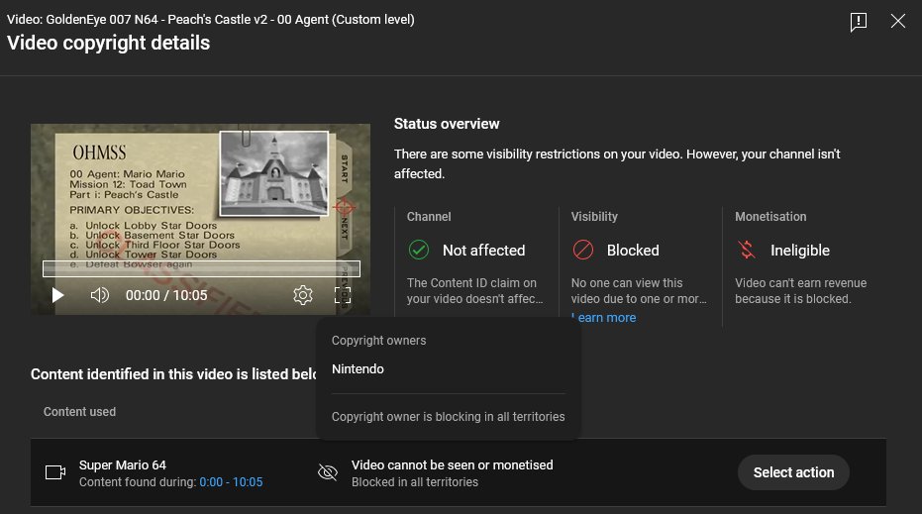Click the Nintendo copyright owner name
Viewport: 922px width, 514px height.
[358, 368]
